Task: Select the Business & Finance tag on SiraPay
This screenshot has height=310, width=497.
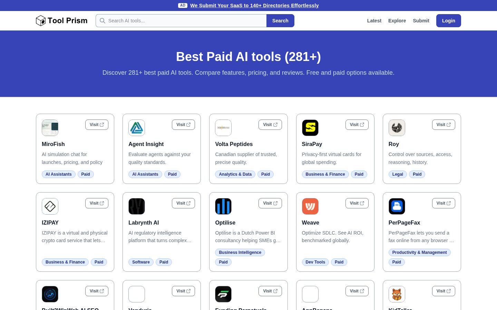Action: [325, 174]
